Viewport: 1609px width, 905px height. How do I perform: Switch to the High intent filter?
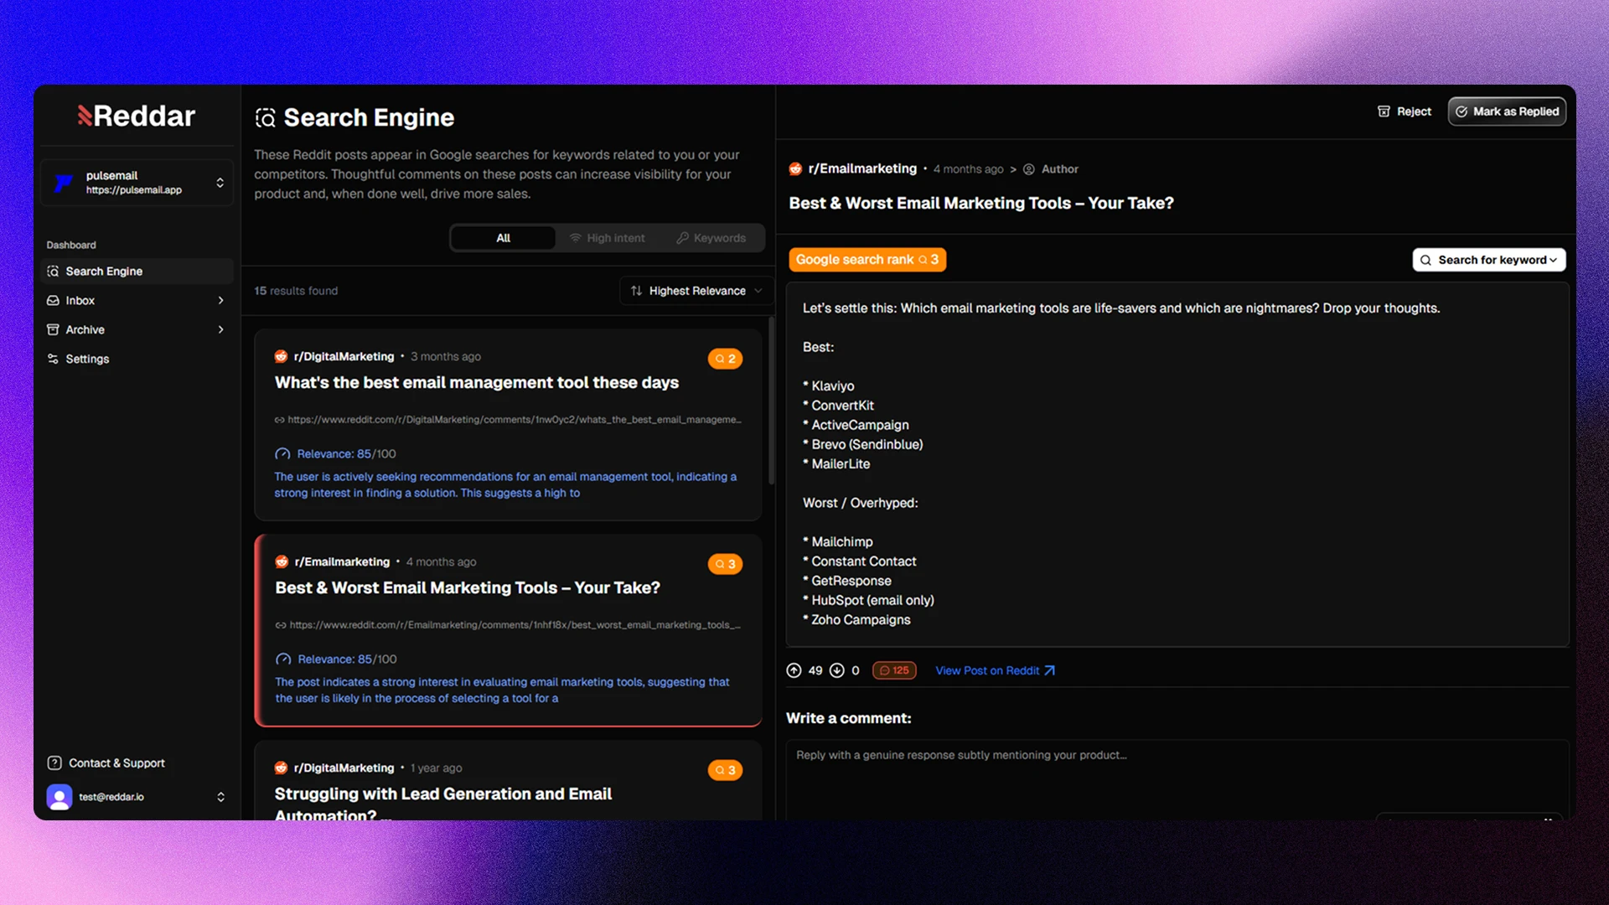(x=608, y=238)
